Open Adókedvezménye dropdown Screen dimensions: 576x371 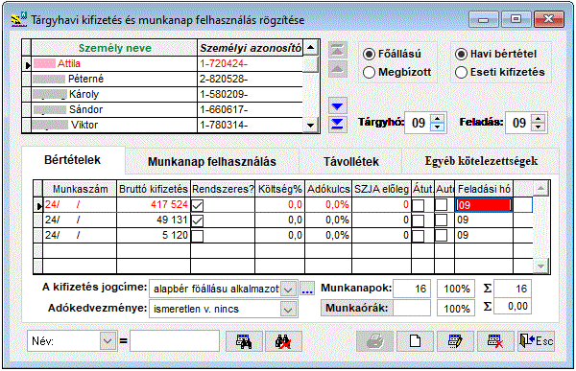(x=288, y=310)
